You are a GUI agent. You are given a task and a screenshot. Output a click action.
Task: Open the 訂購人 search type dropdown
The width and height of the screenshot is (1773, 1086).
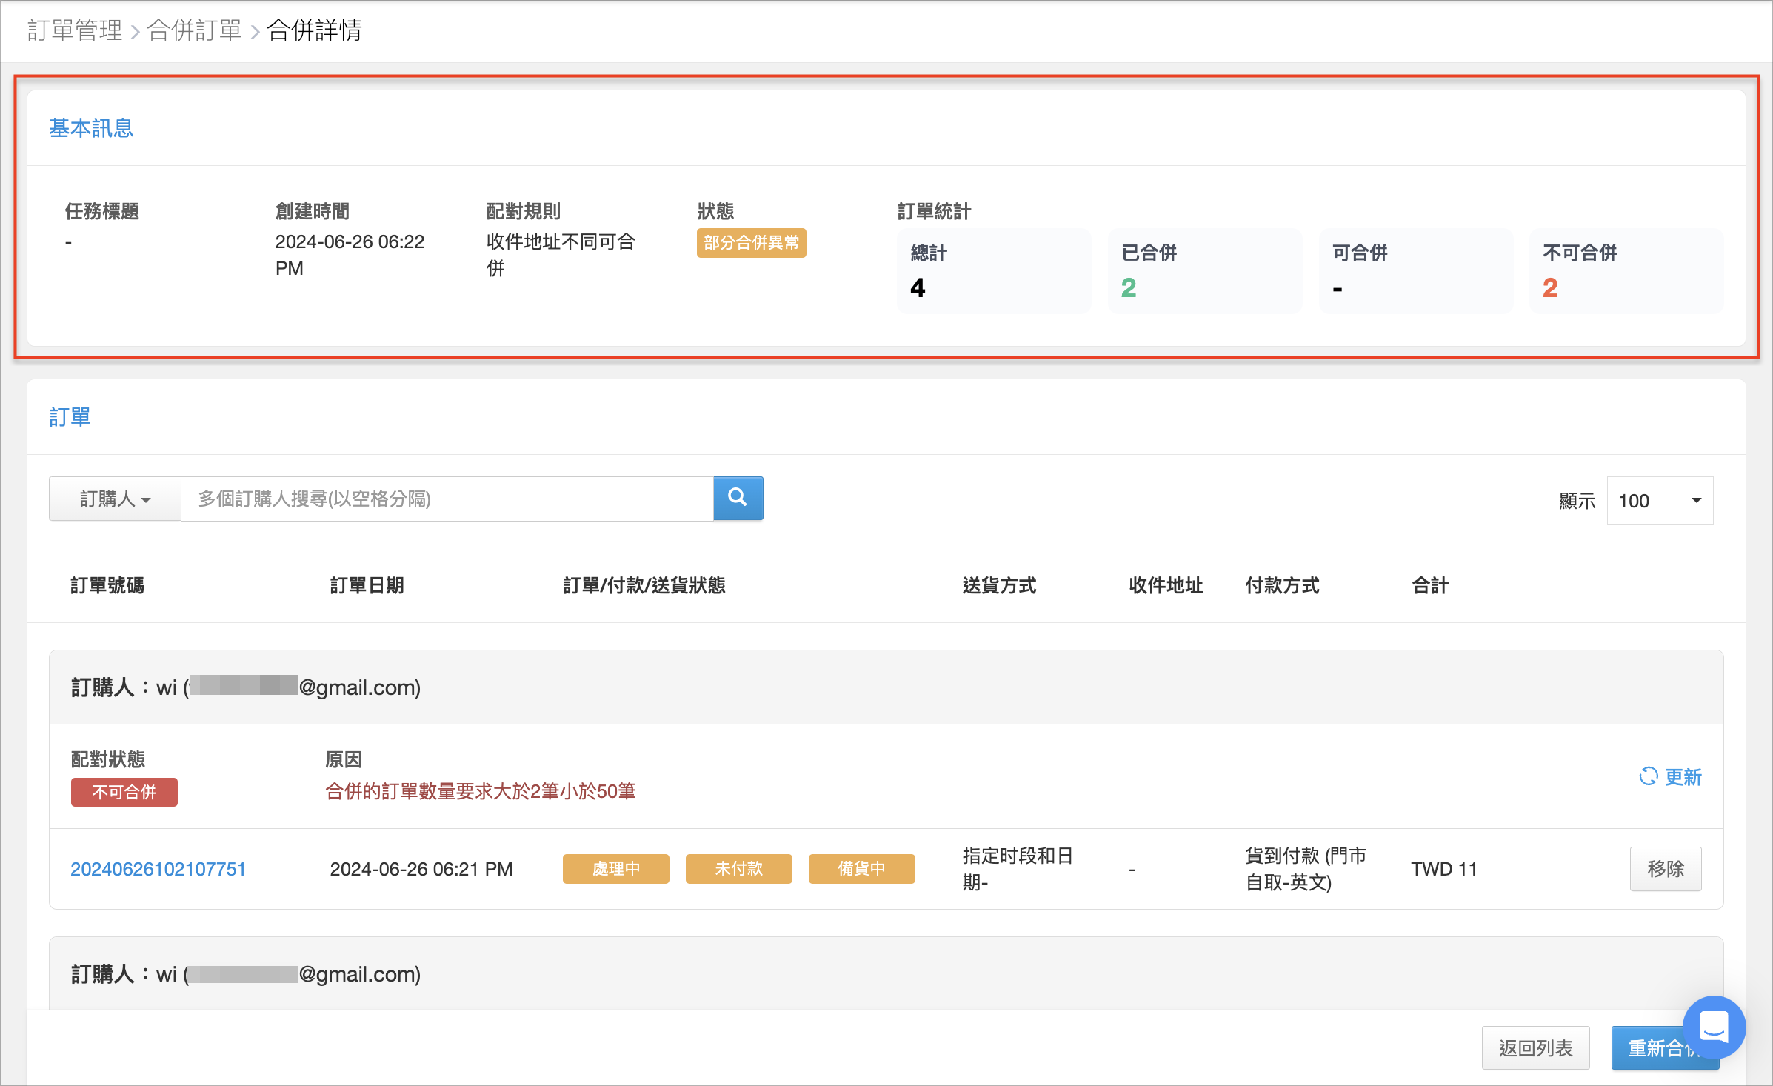click(x=115, y=499)
